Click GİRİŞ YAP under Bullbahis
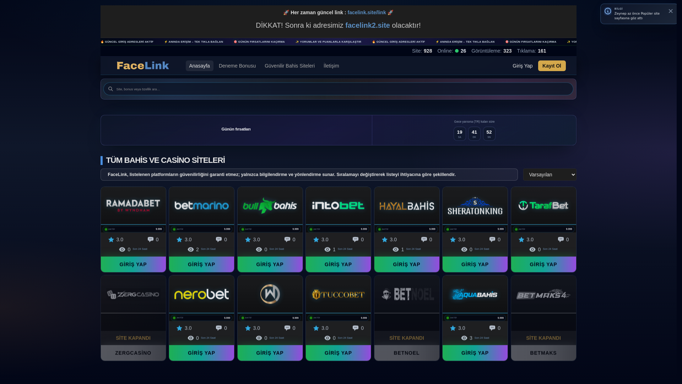 pos(270,265)
